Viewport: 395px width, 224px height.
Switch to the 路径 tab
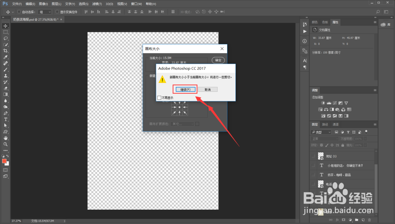[x=325, y=125]
